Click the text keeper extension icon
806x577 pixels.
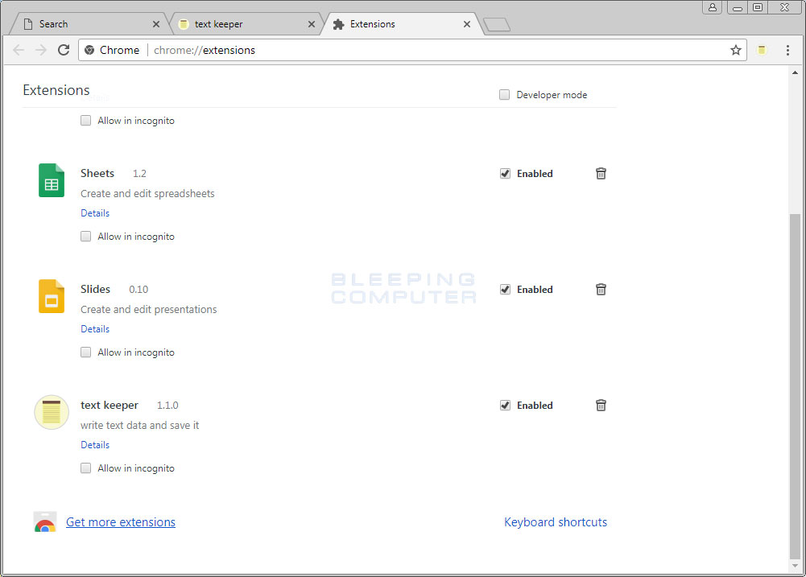(51, 412)
